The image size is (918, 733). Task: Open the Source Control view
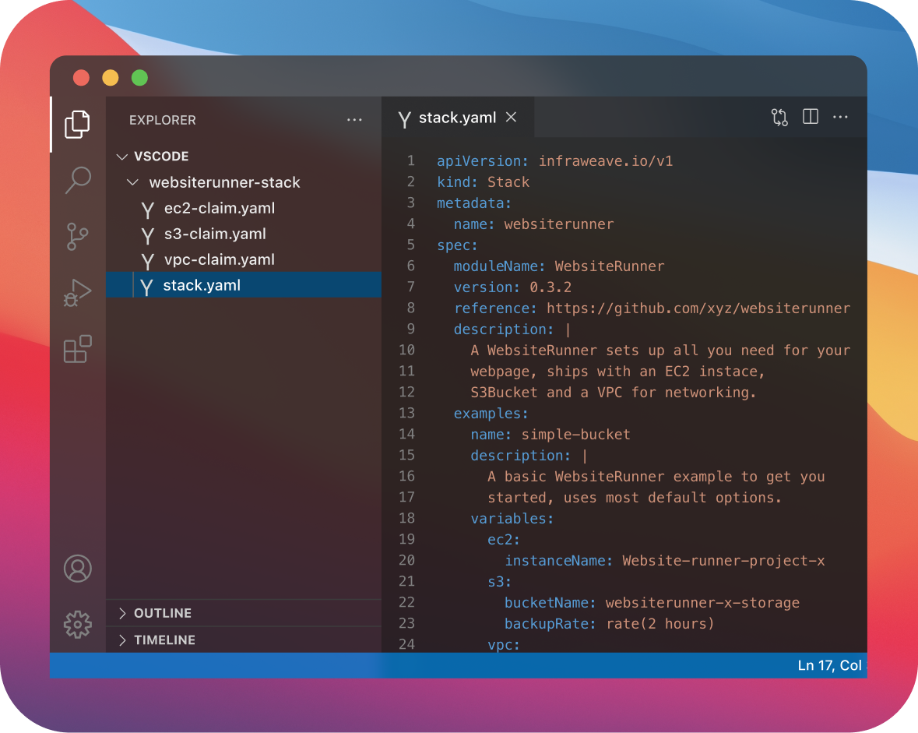click(77, 236)
